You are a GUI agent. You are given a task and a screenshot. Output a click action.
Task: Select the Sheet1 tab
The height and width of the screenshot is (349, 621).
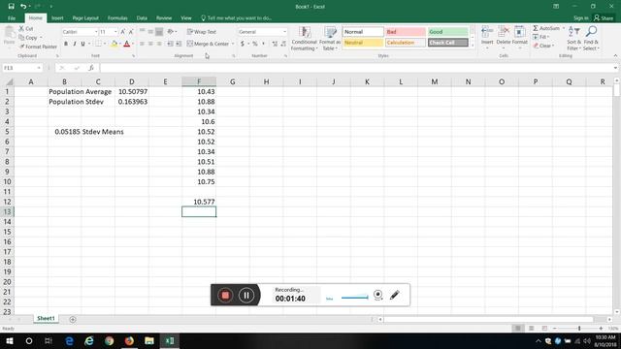click(x=46, y=319)
